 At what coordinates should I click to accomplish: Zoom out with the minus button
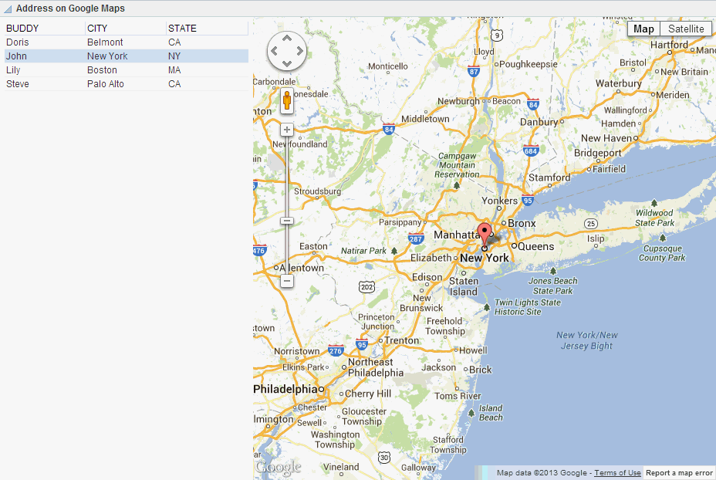pos(287,281)
